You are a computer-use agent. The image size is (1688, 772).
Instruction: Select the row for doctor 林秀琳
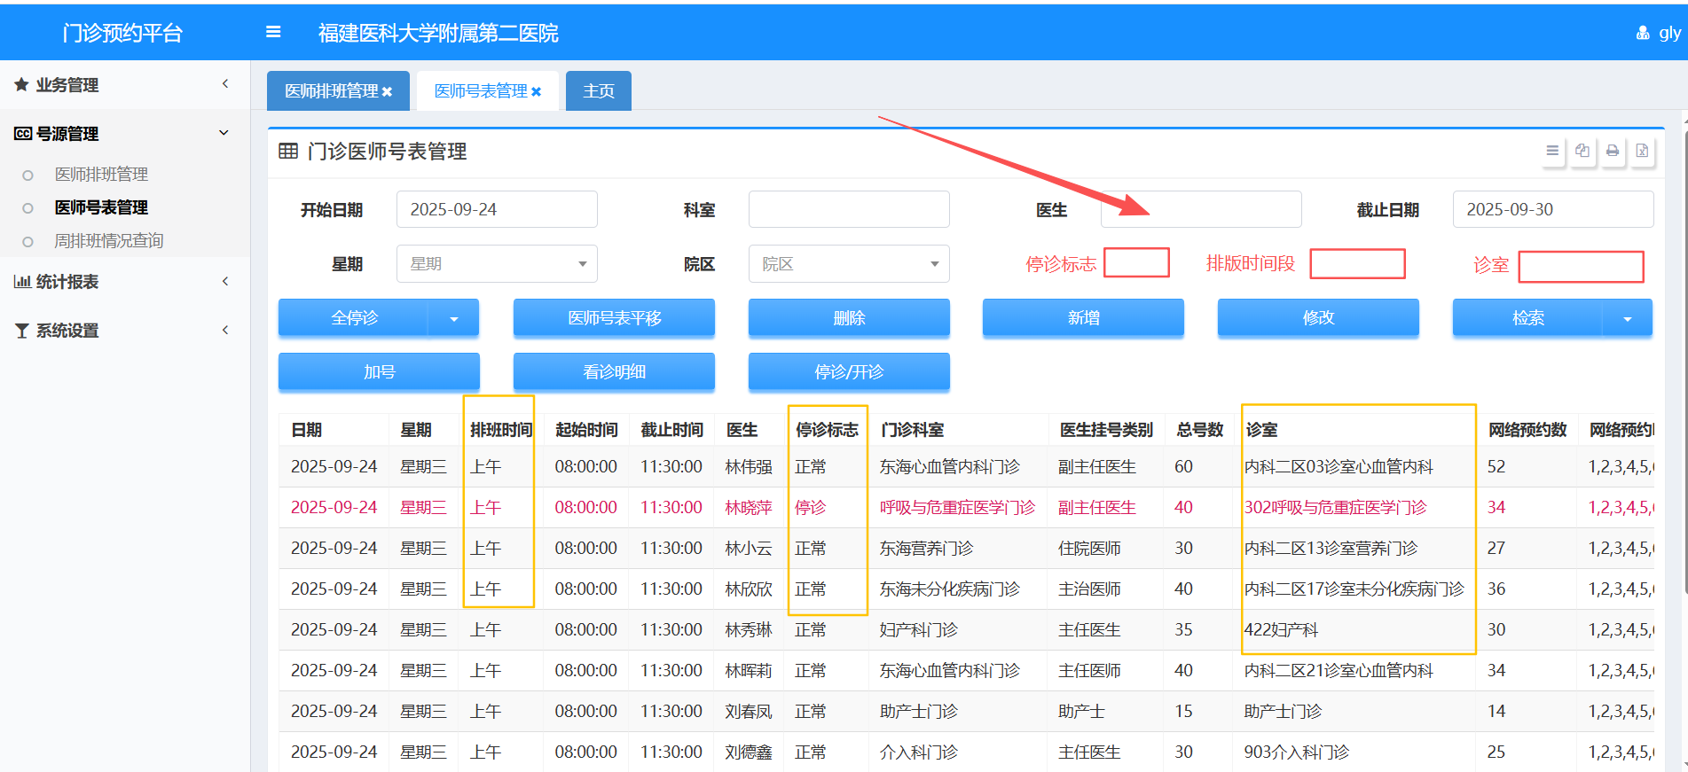(x=966, y=629)
